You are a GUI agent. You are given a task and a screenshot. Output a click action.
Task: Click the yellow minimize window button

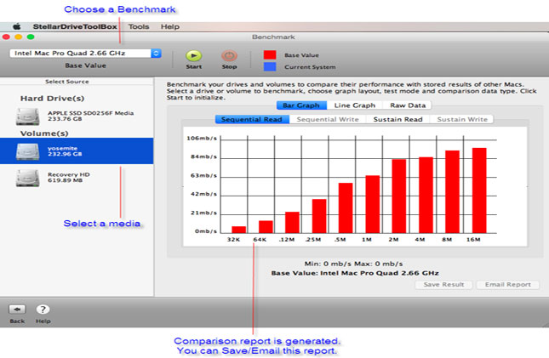pyautogui.click(x=19, y=37)
